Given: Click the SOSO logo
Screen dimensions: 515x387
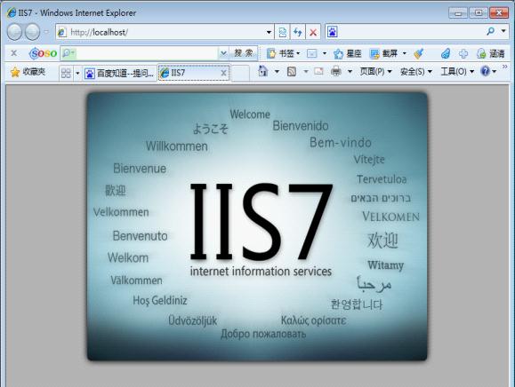Looking at the screenshot, I should [x=43, y=53].
